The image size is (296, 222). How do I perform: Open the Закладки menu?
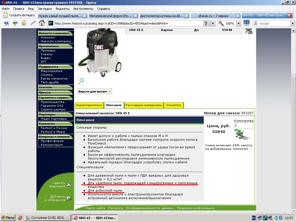(x=45, y=9)
